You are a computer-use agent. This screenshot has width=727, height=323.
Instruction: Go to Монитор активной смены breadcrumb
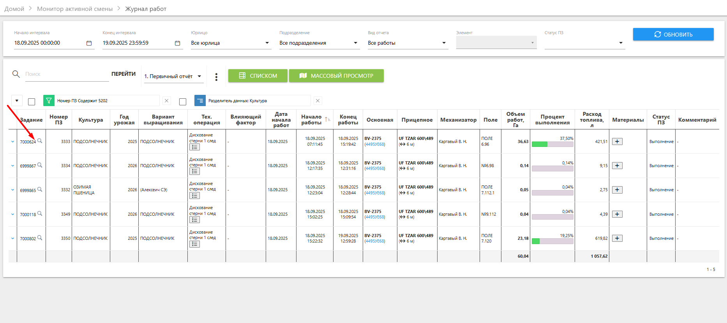(75, 9)
